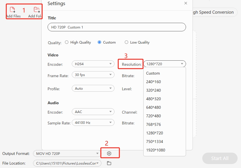
Task: Click the Add Files icon
Action: coord(12,10)
